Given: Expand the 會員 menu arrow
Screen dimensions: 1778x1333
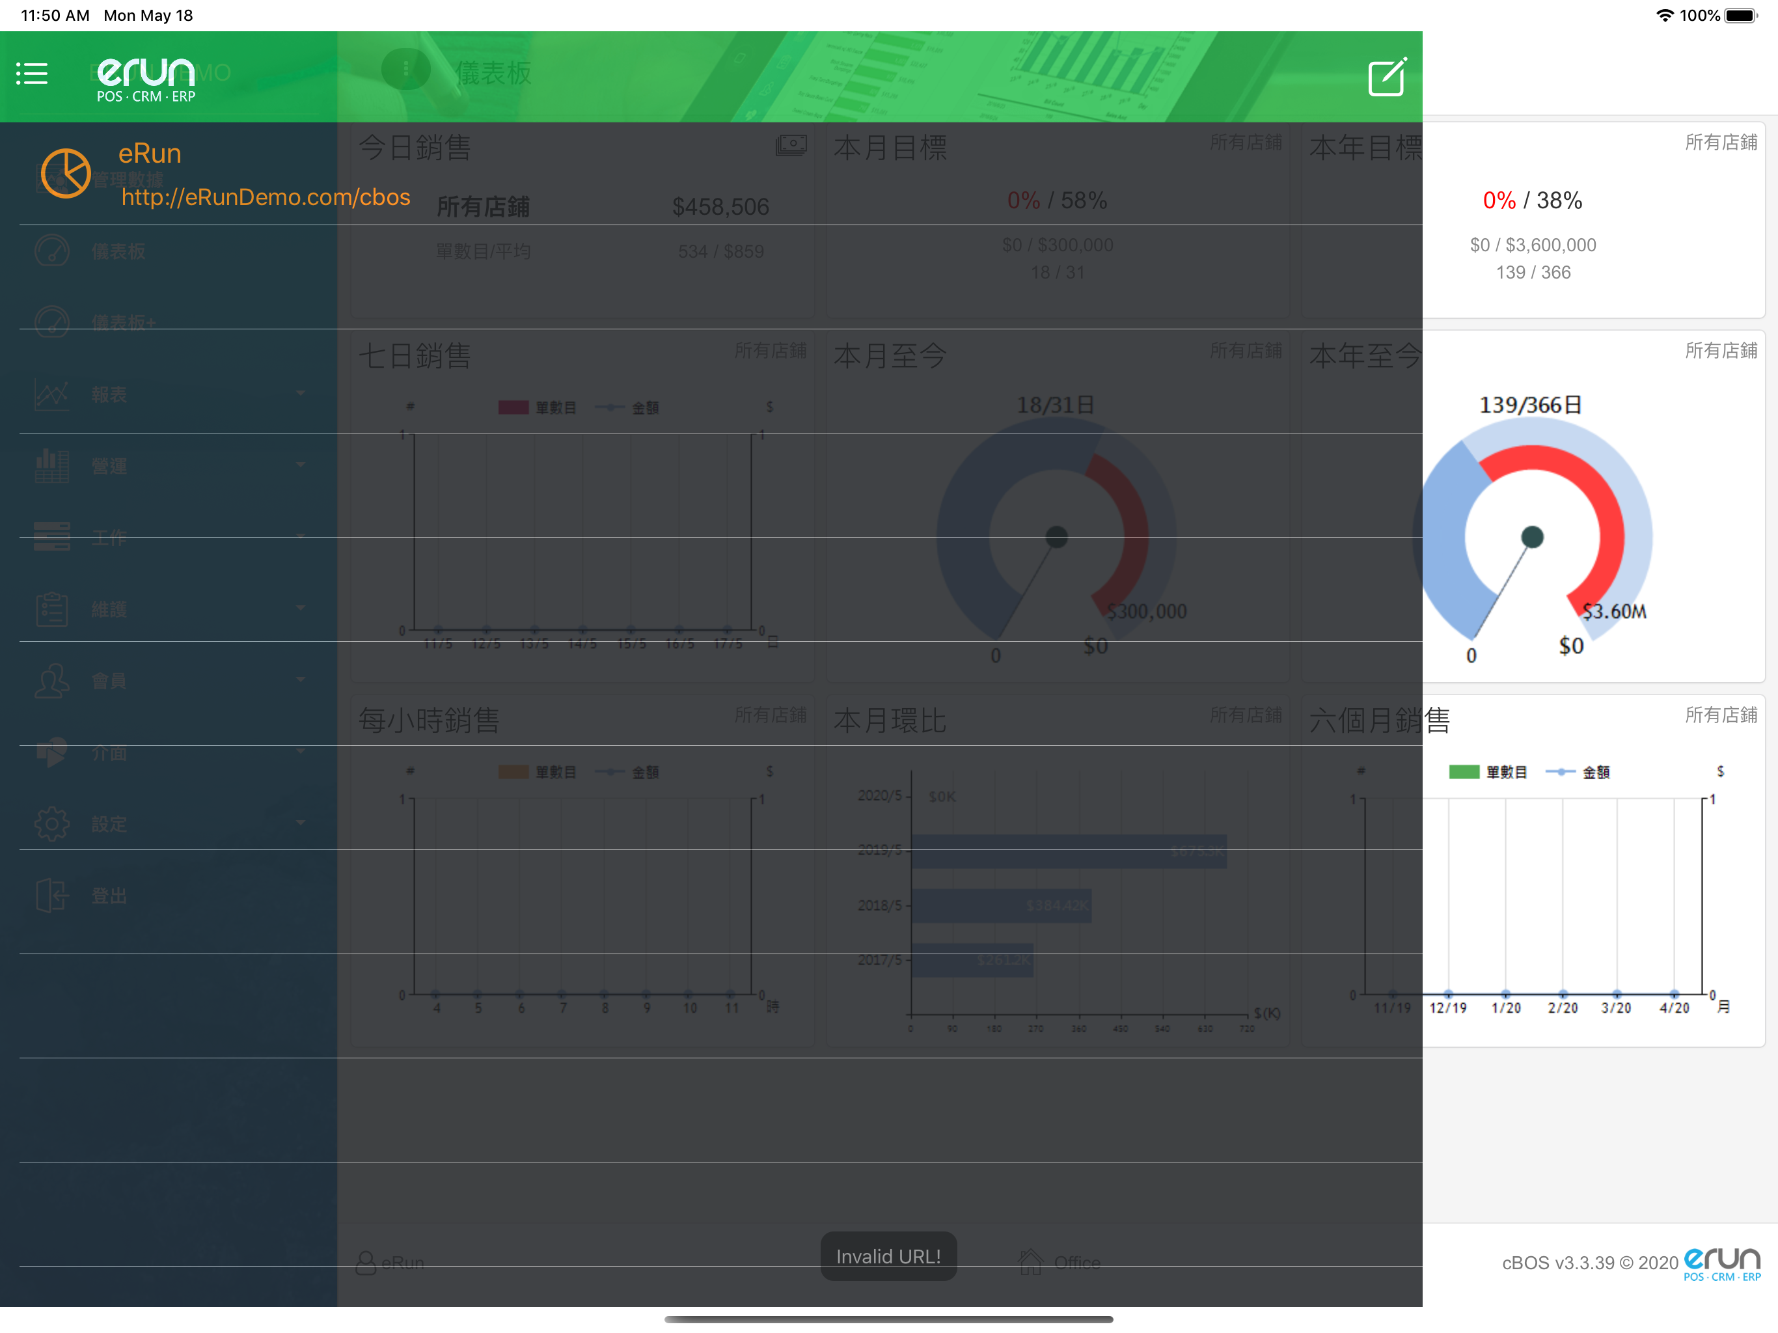Looking at the screenshot, I should pyautogui.click(x=301, y=680).
